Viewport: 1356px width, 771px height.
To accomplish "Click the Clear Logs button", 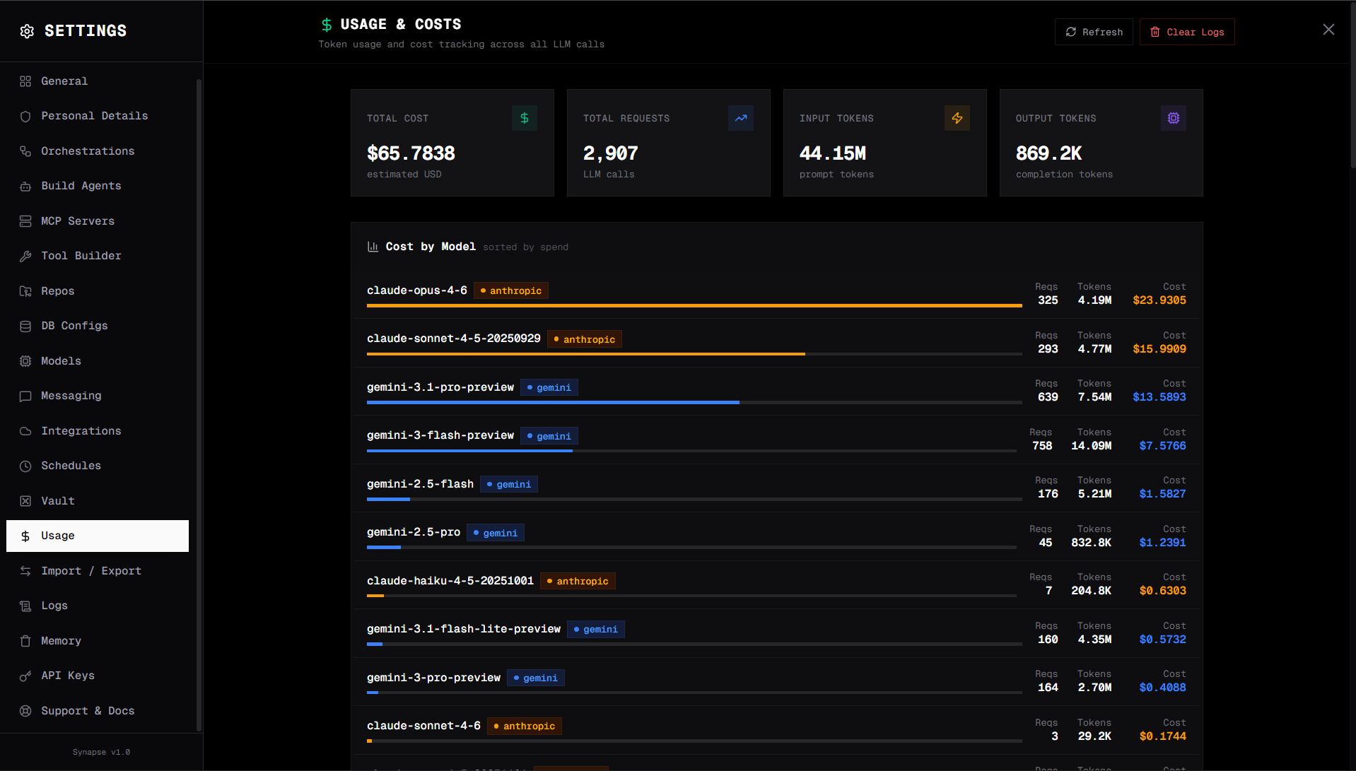I will pyautogui.click(x=1187, y=32).
